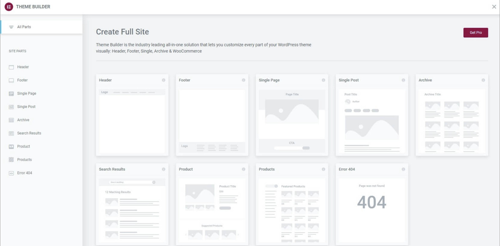This screenshot has width=500, height=246.
Task: Click the Single Page sidebar icon
Action: (x=11, y=94)
